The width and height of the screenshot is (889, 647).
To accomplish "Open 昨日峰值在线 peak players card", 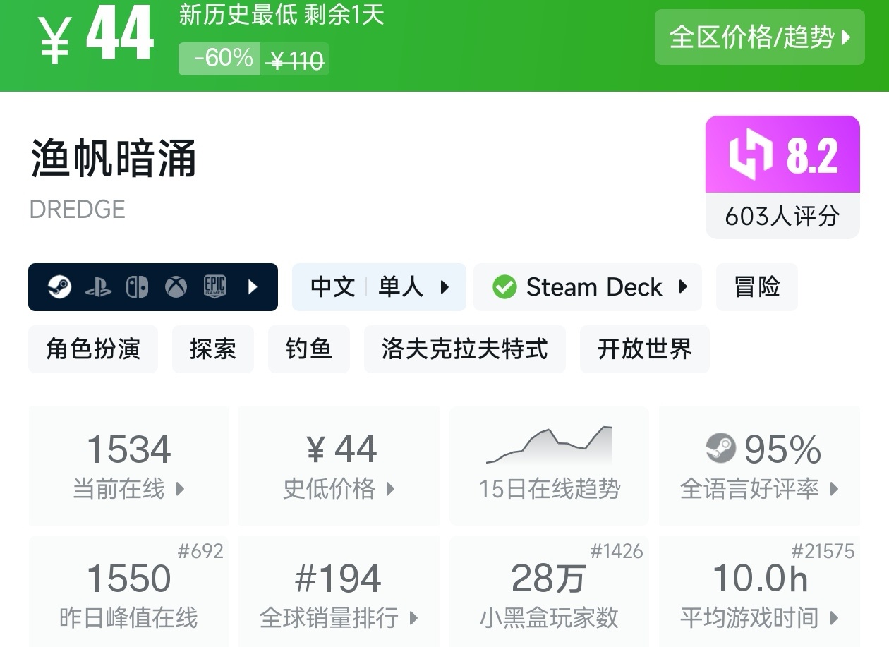I will pyautogui.click(x=128, y=591).
